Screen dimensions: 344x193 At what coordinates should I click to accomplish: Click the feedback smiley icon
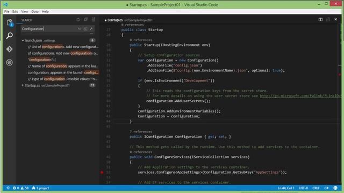(335, 188)
